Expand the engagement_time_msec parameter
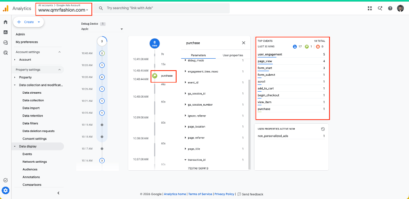Image resolution: width=409 pixels, height=199 pixels. pyautogui.click(x=185, y=72)
